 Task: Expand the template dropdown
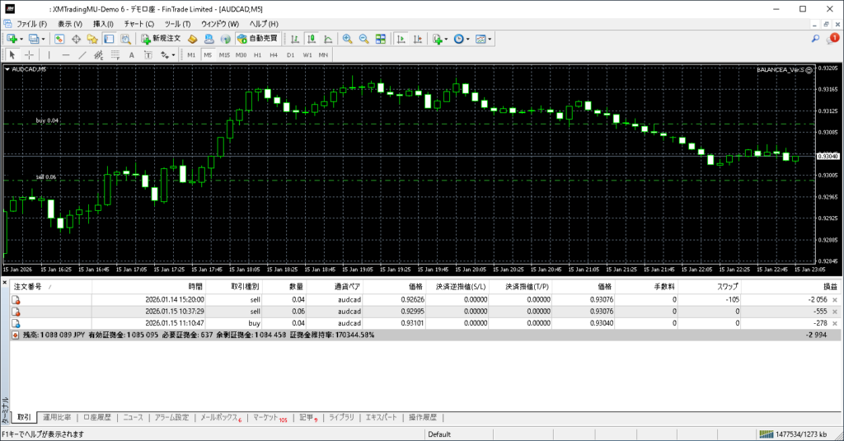(x=483, y=39)
